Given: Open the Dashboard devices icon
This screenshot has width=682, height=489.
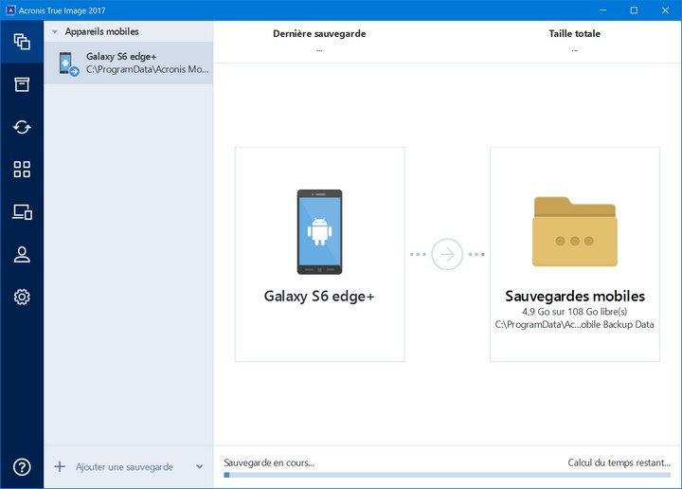Looking at the screenshot, I should pos(22,212).
